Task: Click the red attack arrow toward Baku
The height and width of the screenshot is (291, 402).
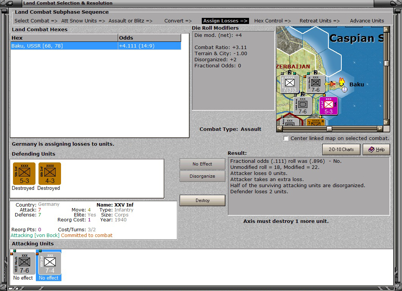Action: click(331, 84)
